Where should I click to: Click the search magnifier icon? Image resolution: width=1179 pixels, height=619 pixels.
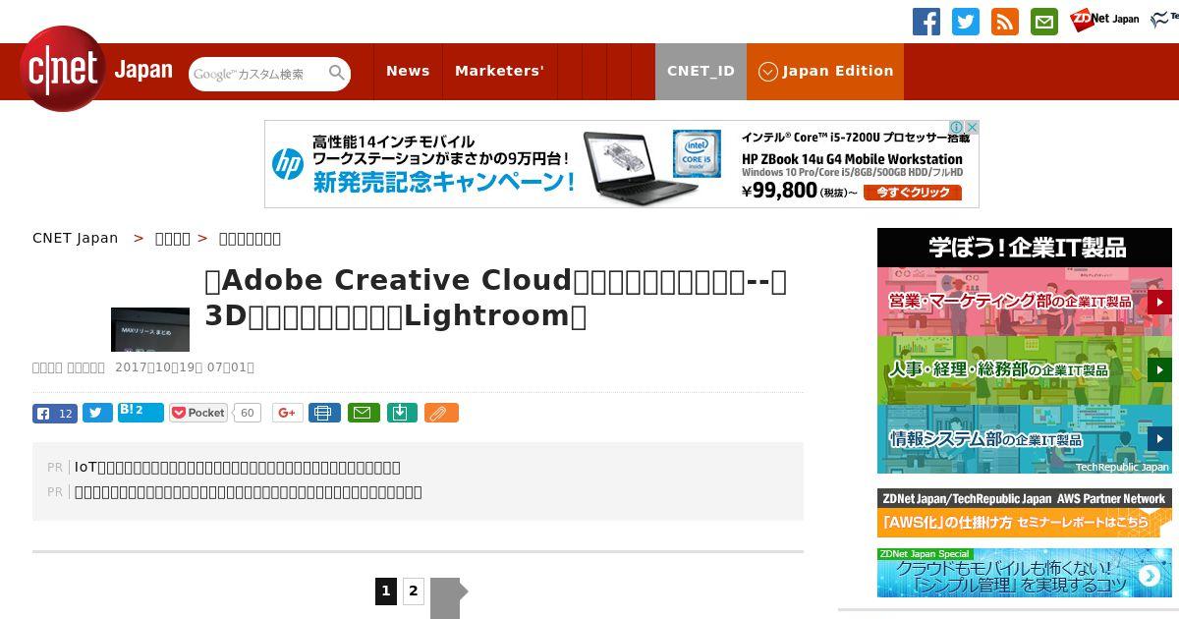(x=337, y=73)
